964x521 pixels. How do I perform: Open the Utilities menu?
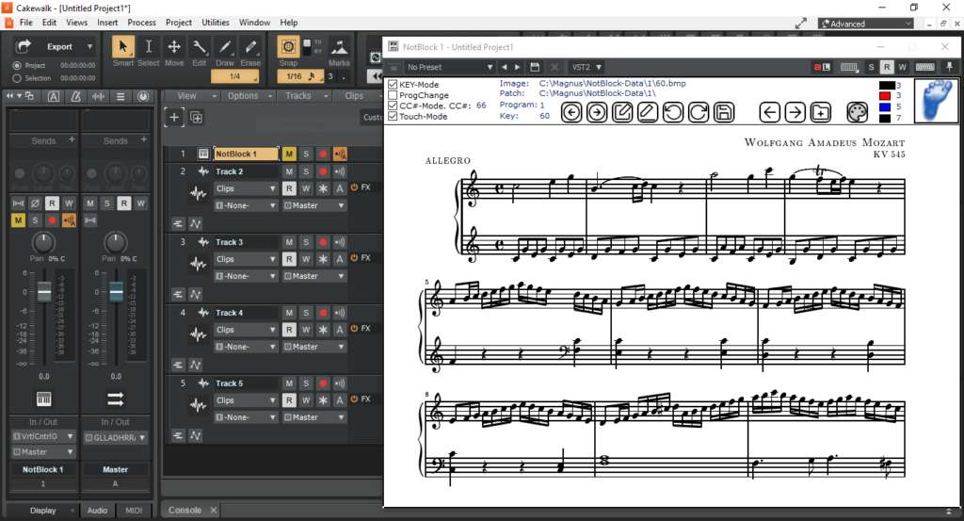(x=216, y=23)
